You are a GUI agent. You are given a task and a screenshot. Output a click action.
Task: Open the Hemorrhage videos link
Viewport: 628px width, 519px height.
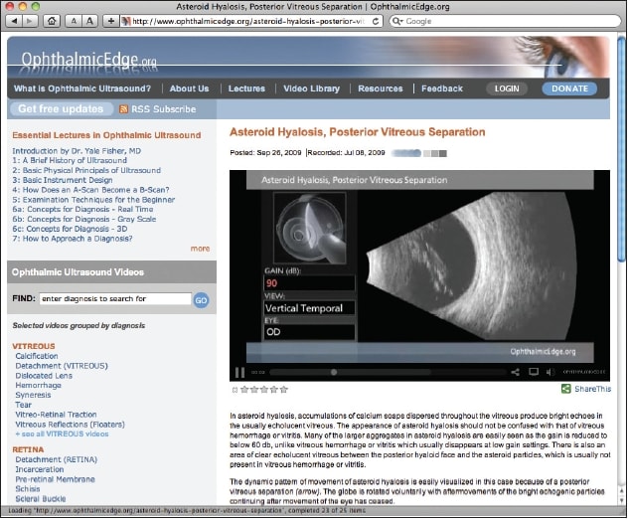coord(39,385)
